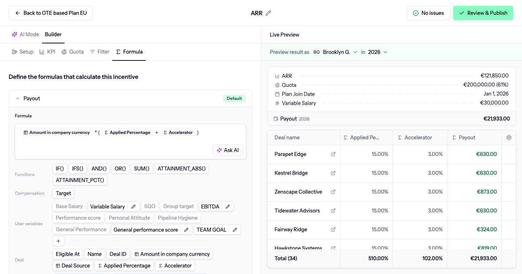Insert the Deal Source deal field
The image size is (522, 274).
73,266
